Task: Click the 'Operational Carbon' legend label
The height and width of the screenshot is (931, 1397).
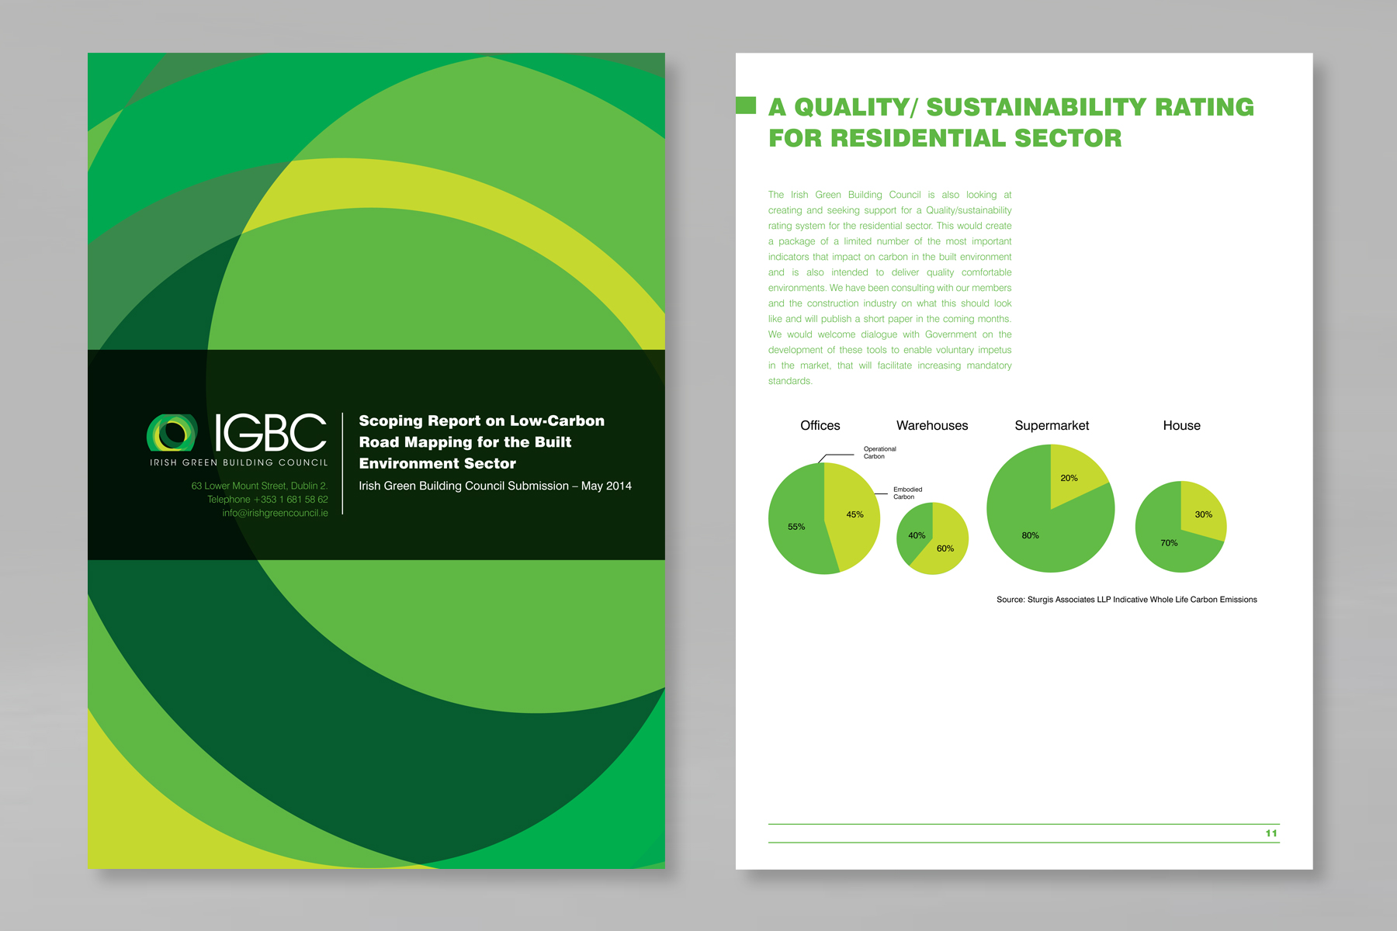Action: 879,452
